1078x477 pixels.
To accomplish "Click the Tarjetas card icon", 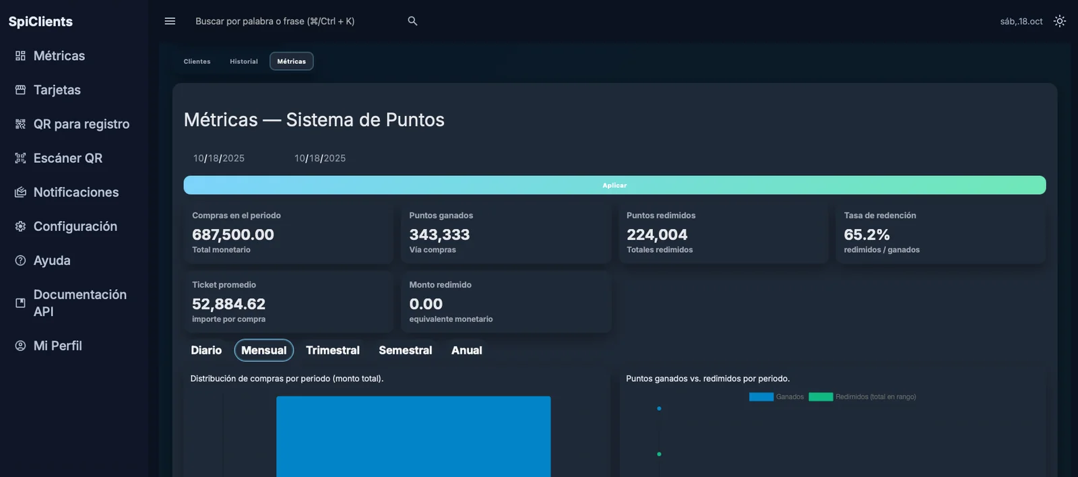I will click(x=20, y=90).
